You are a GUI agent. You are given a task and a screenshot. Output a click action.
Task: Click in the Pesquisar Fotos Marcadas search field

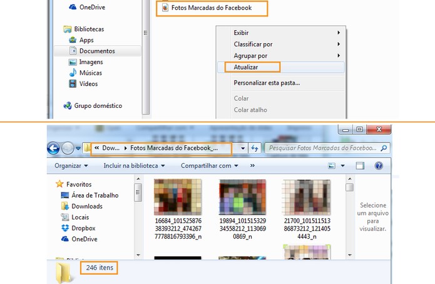tap(322, 148)
